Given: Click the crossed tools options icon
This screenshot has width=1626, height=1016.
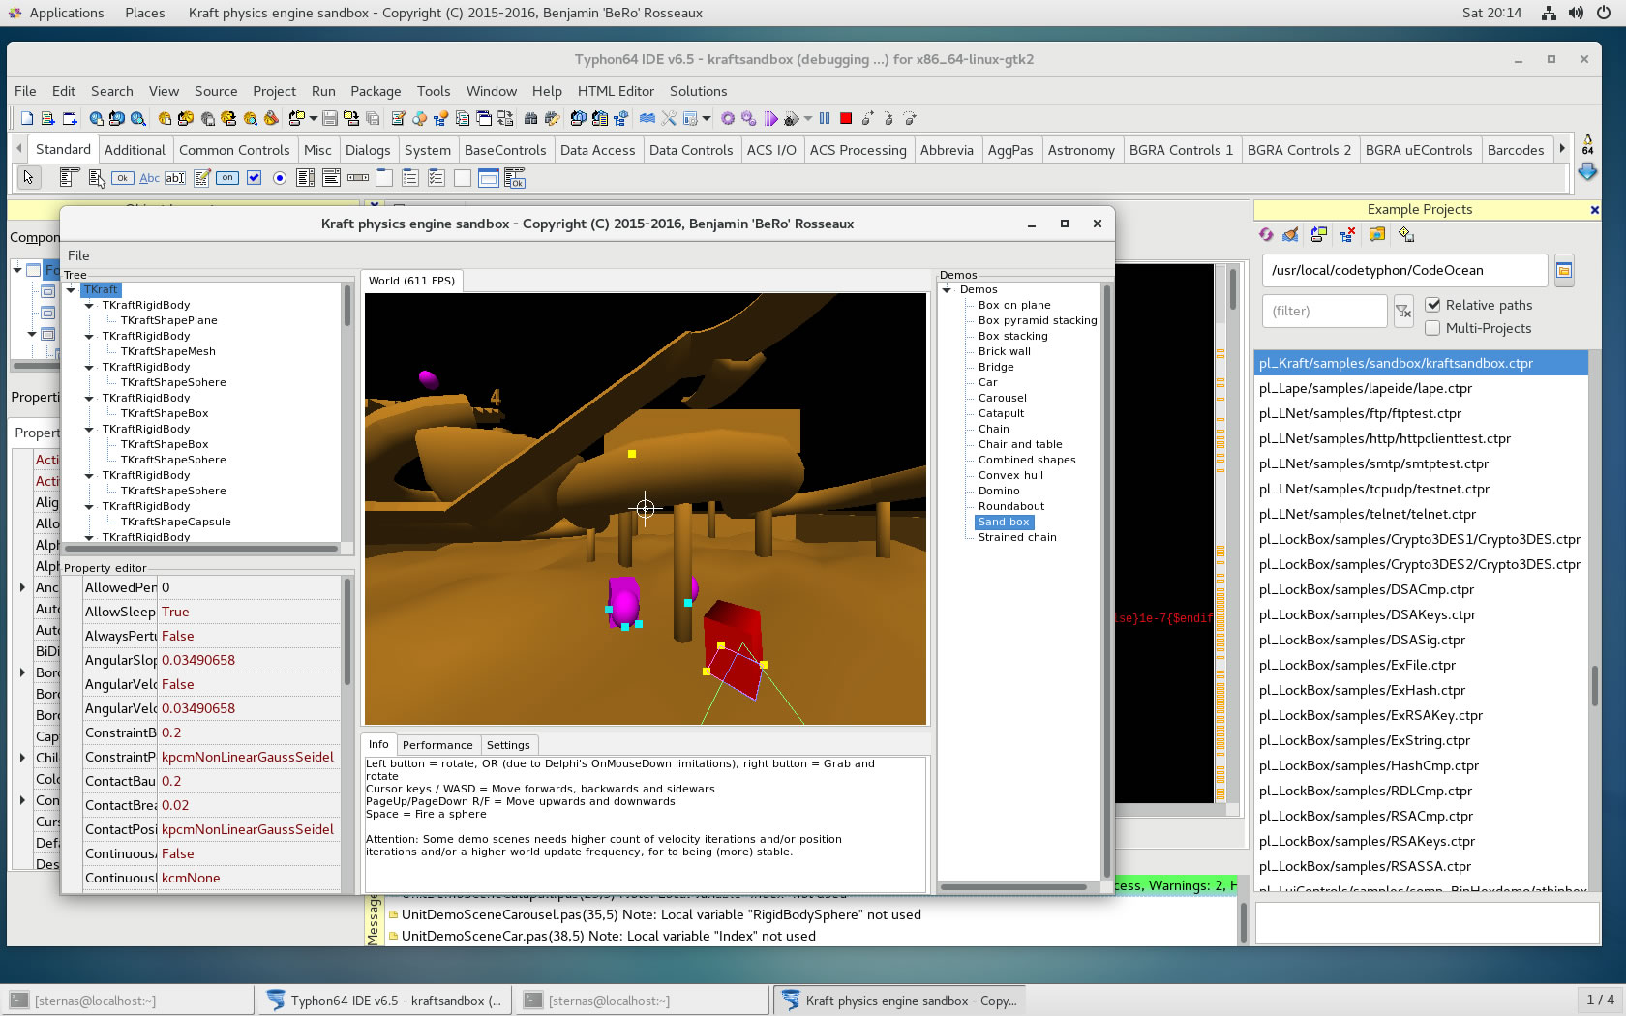Looking at the screenshot, I should pos(669,118).
